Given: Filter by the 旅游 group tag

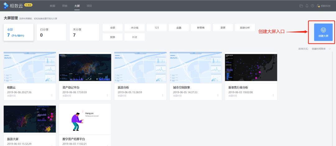Looking at the screenshot, I should pos(113,37).
